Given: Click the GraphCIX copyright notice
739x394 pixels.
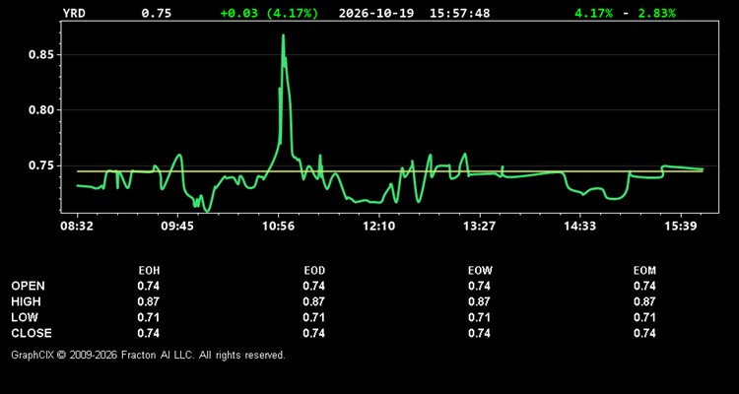Looking at the screenshot, I should 148,355.
